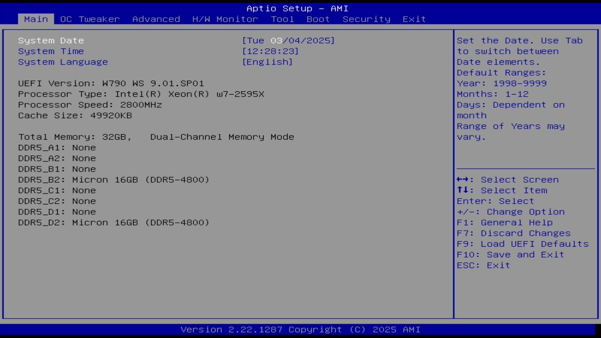Click the Cache Size 49920KB line
The image size is (601, 338).
[75, 115]
